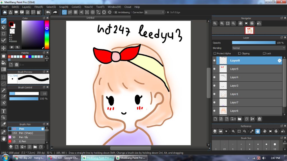Viewport: 287px width, 161px height.
Task: Click the cloud icon in toolbar
Action: coord(5,12)
